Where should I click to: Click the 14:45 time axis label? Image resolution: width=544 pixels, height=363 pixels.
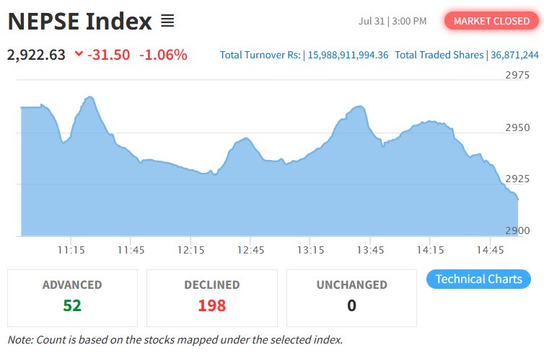490,250
